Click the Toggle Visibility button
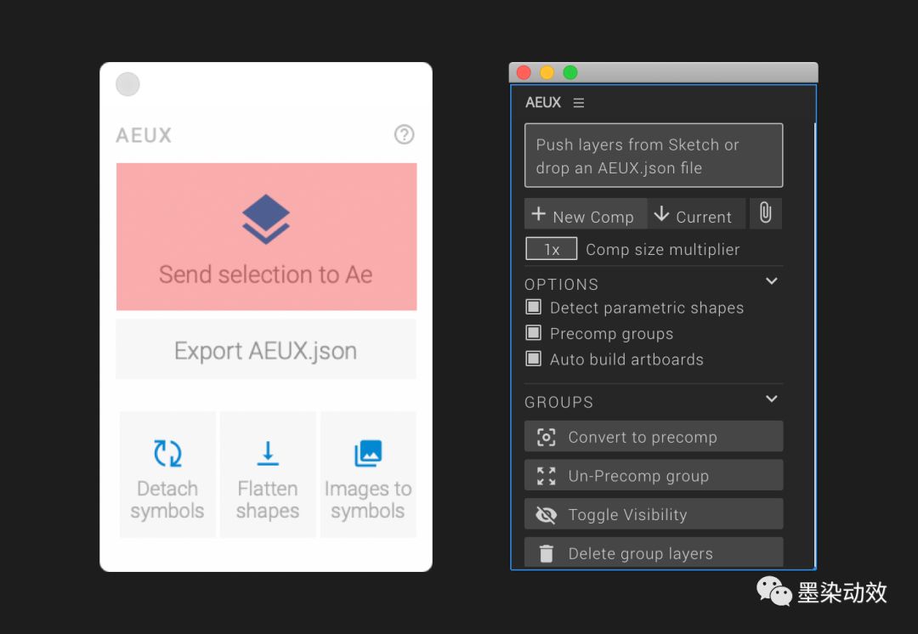Viewport: 918px width, 634px height. tap(654, 514)
